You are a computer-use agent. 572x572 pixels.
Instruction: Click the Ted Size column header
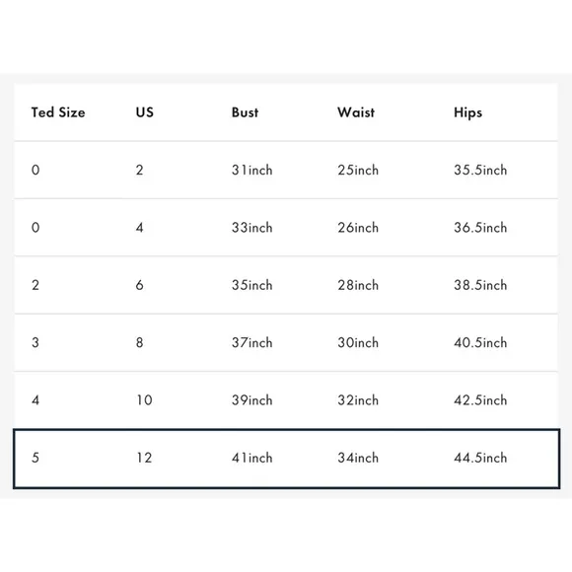(58, 112)
